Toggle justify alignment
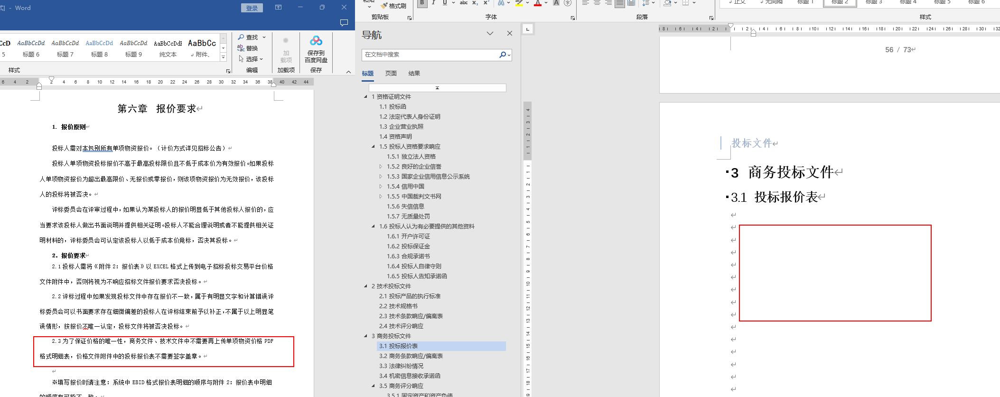 [620, 3]
